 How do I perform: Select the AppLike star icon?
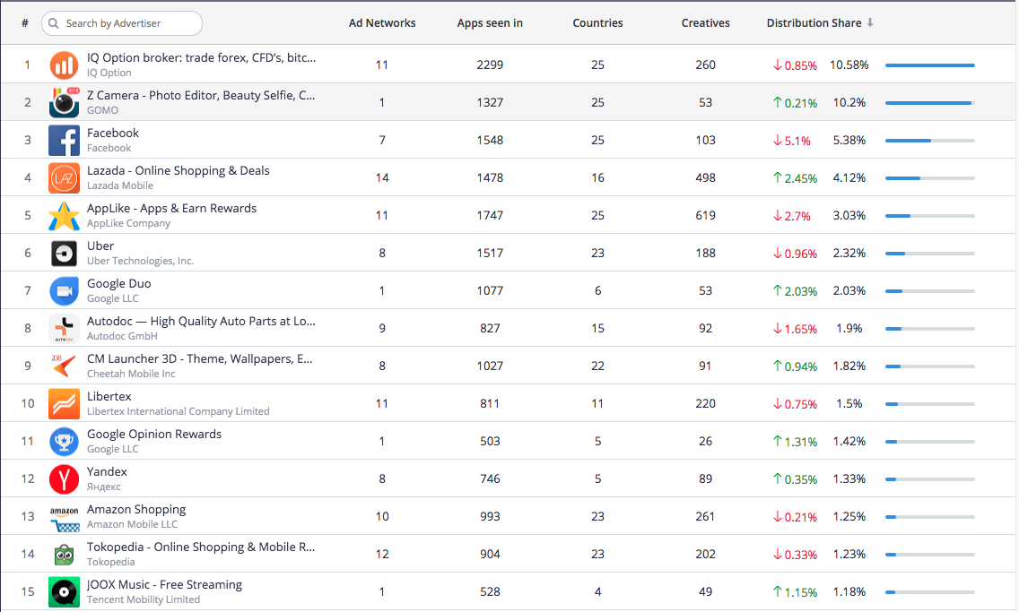pyautogui.click(x=64, y=215)
